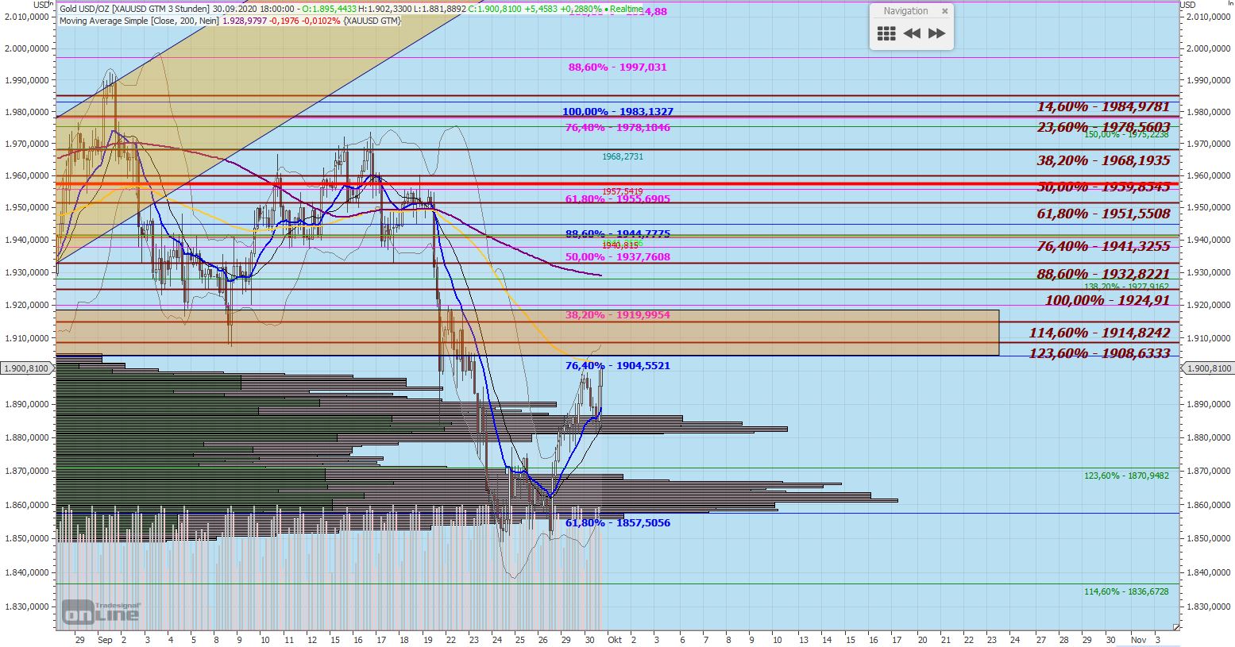Click the Nov month label on time axis
This screenshot has width=1235, height=647.
pyautogui.click(x=1138, y=639)
